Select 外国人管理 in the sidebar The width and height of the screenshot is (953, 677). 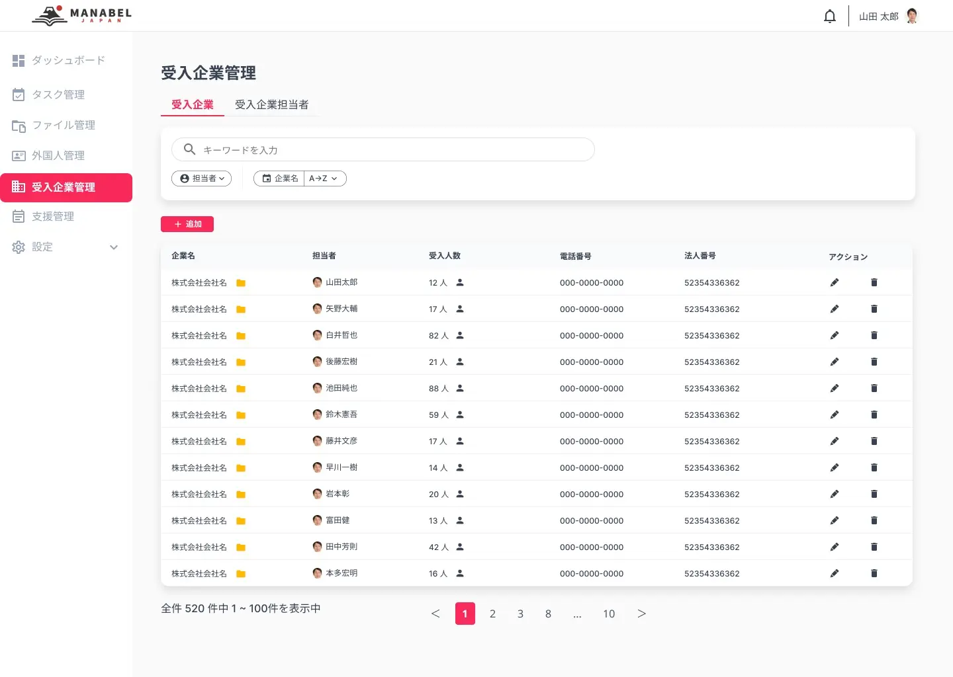coord(58,155)
